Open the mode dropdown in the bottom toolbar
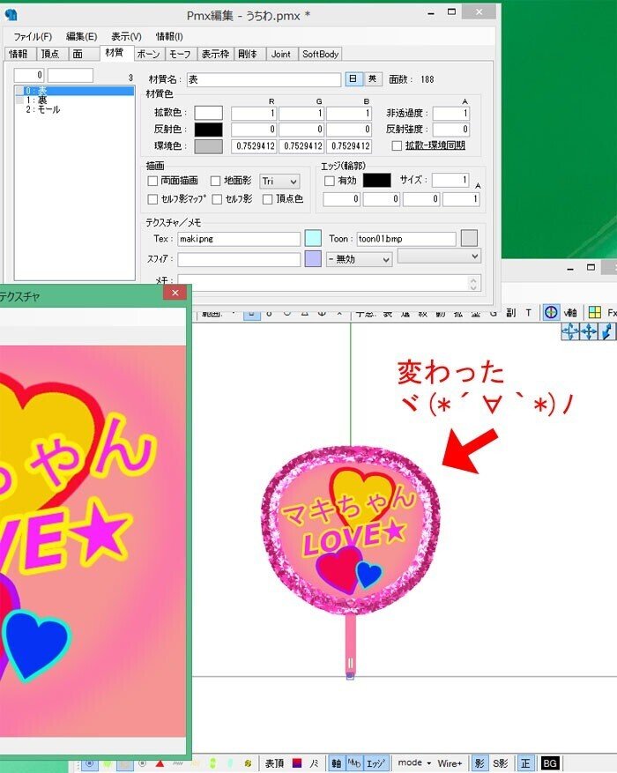 click(414, 763)
